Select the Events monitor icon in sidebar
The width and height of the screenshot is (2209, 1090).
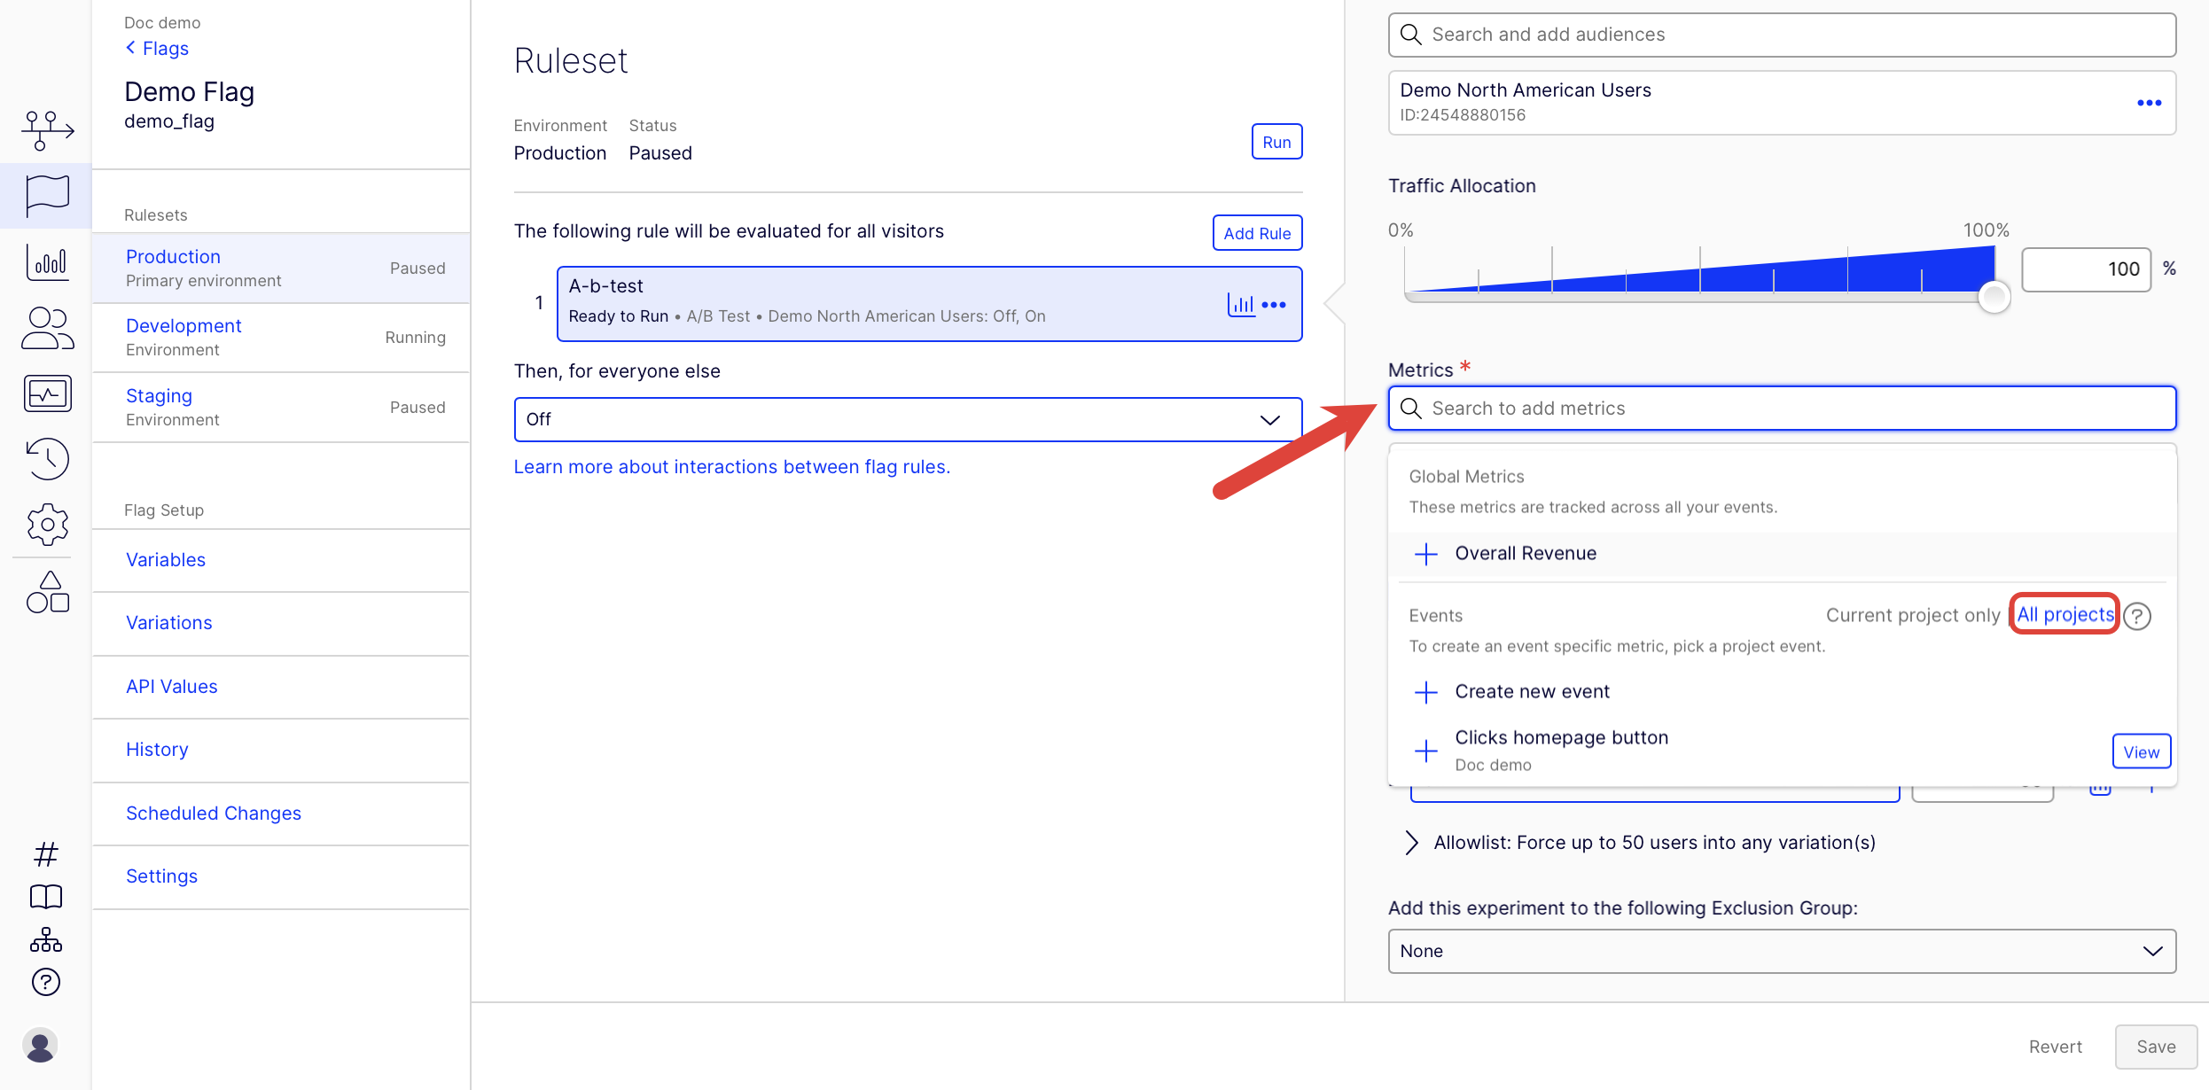coord(46,393)
